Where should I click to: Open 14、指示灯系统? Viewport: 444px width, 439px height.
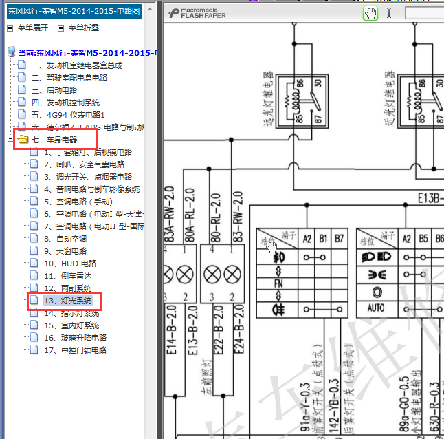point(71,313)
